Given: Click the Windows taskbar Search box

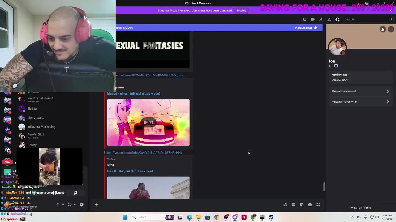Looking at the screenshot, I should point(153,217).
